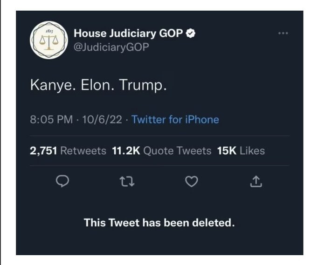Screen dimensions: 317x265
Task: Reply to the tweet via speech bubble icon
Action: pos(62,181)
